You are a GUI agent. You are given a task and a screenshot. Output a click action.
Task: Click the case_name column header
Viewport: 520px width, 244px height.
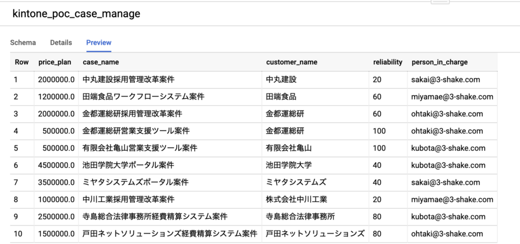point(101,62)
